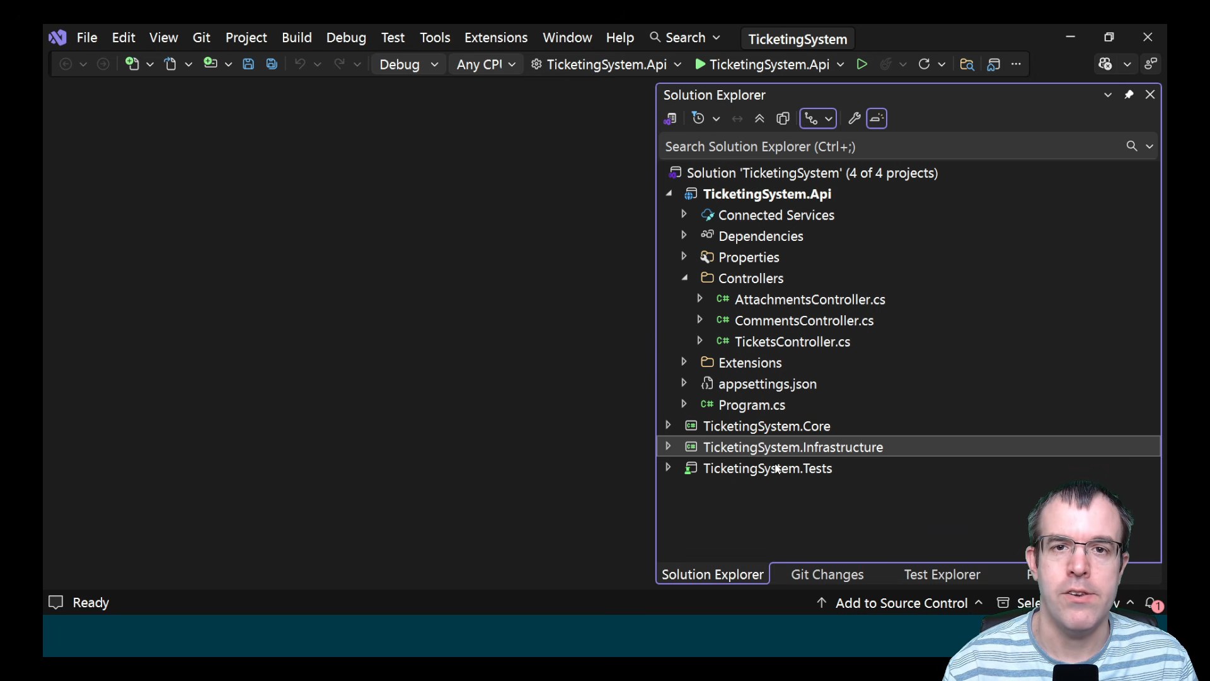Image resolution: width=1210 pixels, height=681 pixels.
Task: Click the status bar feedback icon left of Ready
Action: [x=56, y=602]
